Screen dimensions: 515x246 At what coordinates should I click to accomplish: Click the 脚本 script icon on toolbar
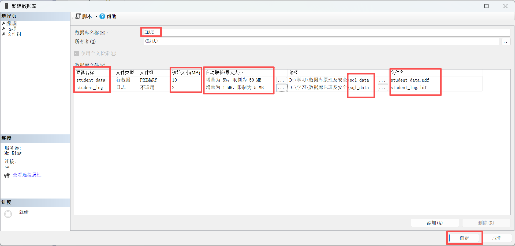click(x=78, y=16)
